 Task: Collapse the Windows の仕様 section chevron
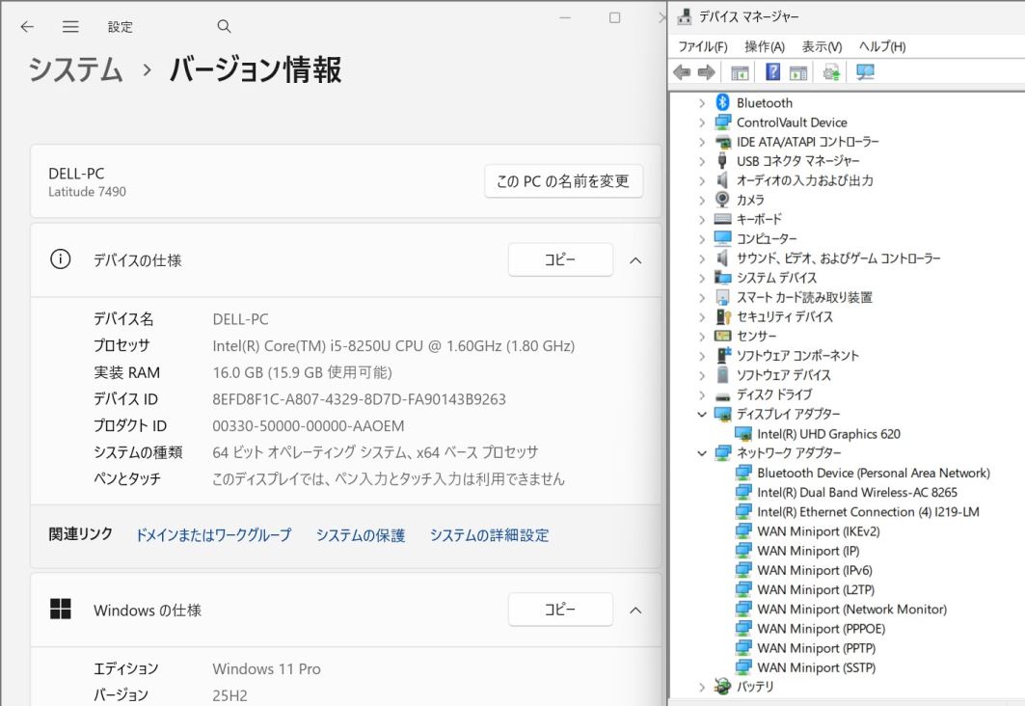(x=635, y=610)
